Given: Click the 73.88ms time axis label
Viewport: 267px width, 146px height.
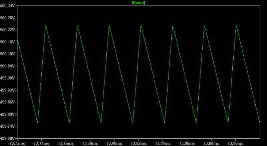Looking at the screenshot, I should click(211, 143).
